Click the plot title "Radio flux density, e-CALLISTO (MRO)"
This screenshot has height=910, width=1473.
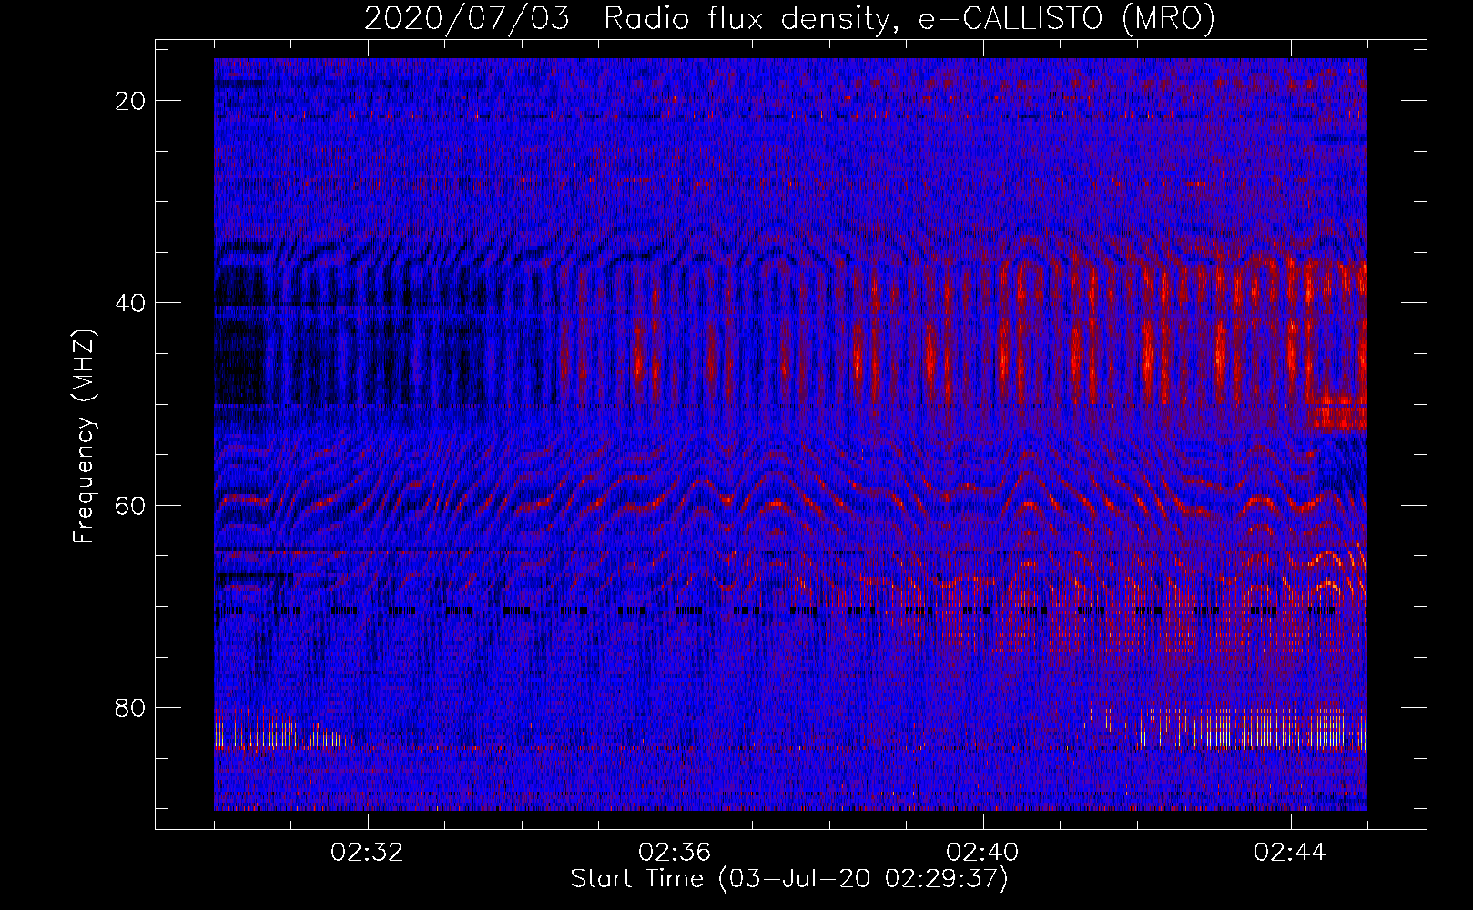tap(909, 18)
